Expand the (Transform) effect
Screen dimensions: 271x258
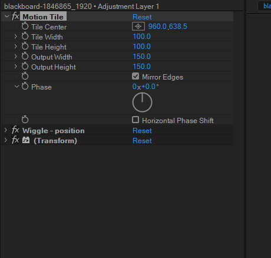click(6, 140)
